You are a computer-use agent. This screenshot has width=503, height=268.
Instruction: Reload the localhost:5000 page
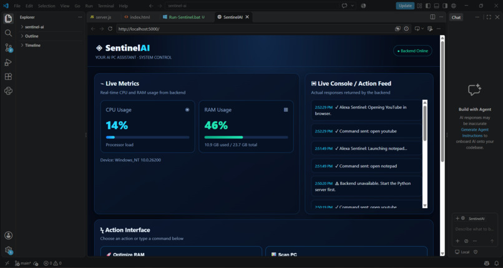[110, 29]
